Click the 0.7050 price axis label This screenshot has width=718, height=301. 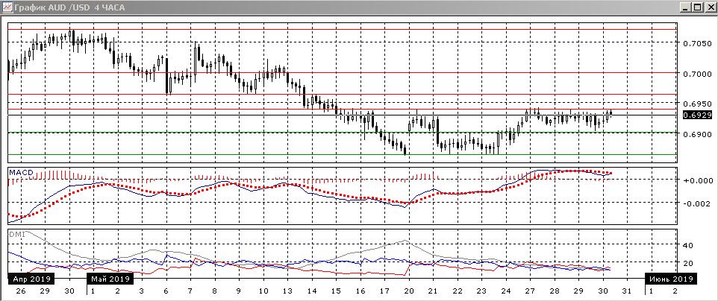click(697, 44)
